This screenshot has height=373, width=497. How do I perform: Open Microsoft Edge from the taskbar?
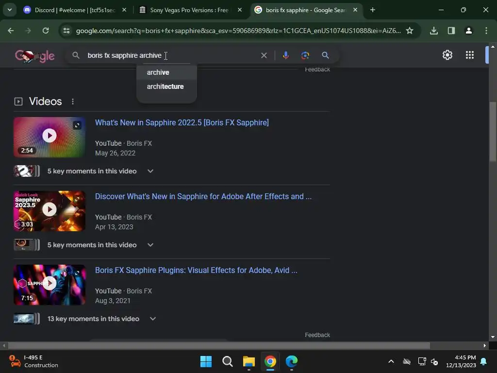[x=292, y=361]
